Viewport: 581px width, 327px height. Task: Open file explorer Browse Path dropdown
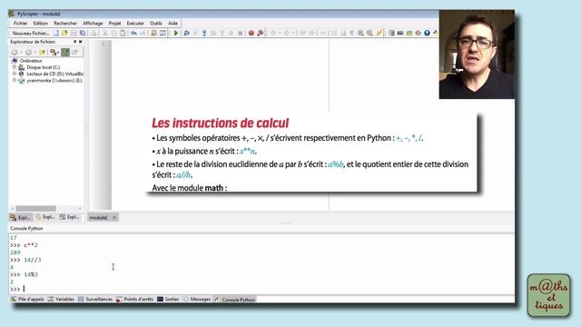pos(54,53)
